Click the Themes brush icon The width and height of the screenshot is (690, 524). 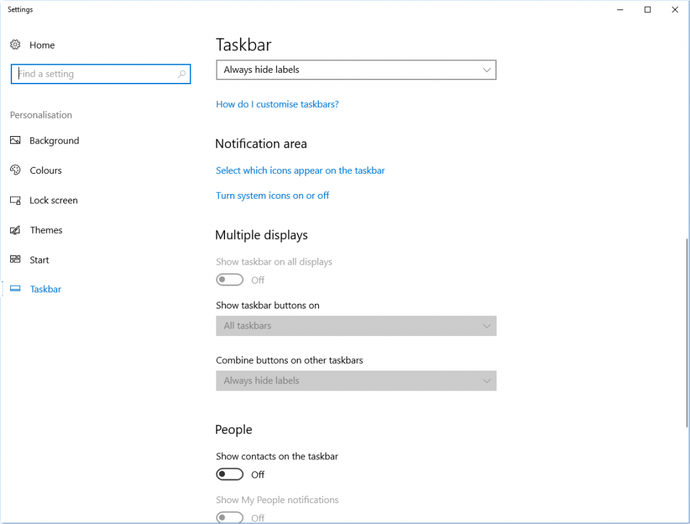pos(15,230)
